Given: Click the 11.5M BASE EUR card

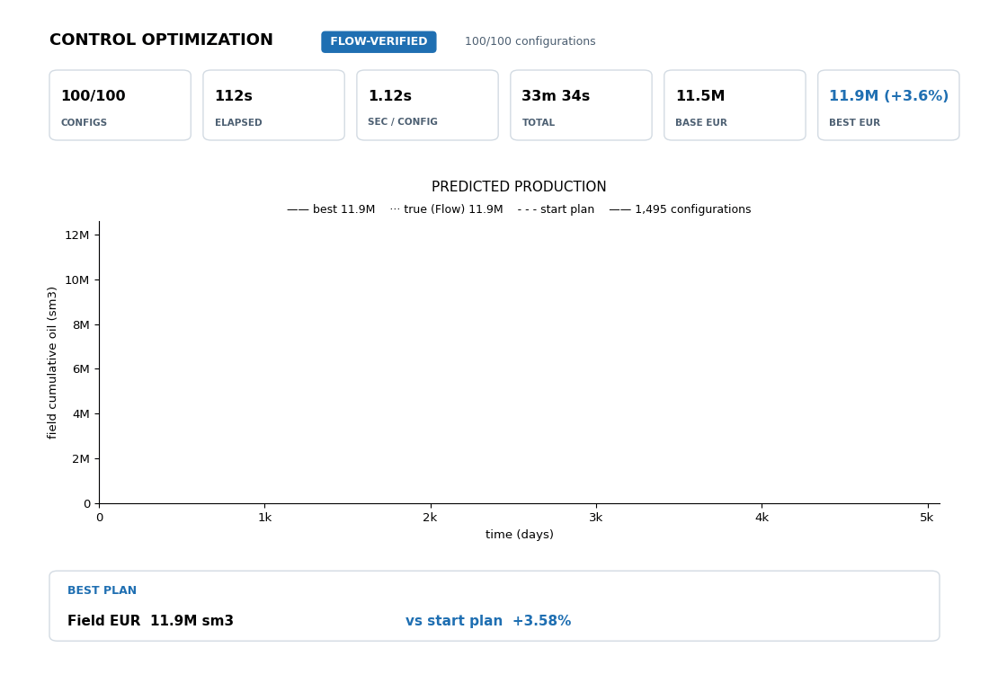Looking at the screenshot, I should pyautogui.click(x=735, y=105).
